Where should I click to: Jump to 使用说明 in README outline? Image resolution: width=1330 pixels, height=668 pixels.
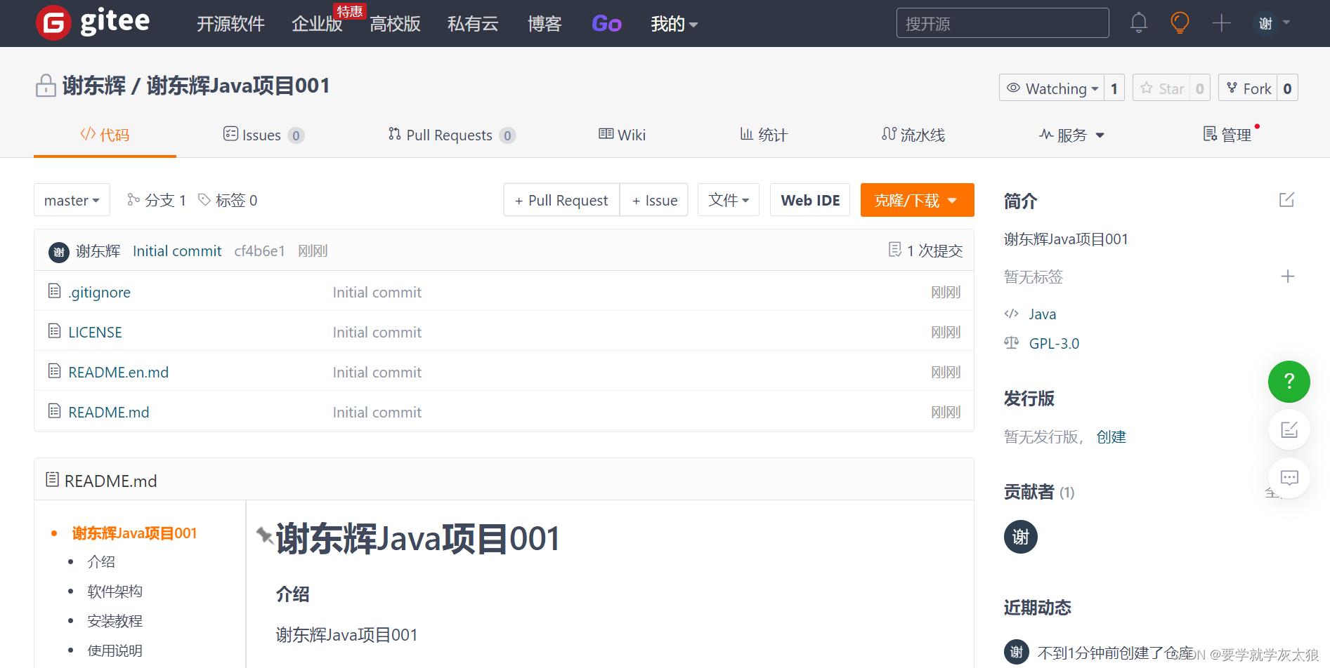pos(115,650)
